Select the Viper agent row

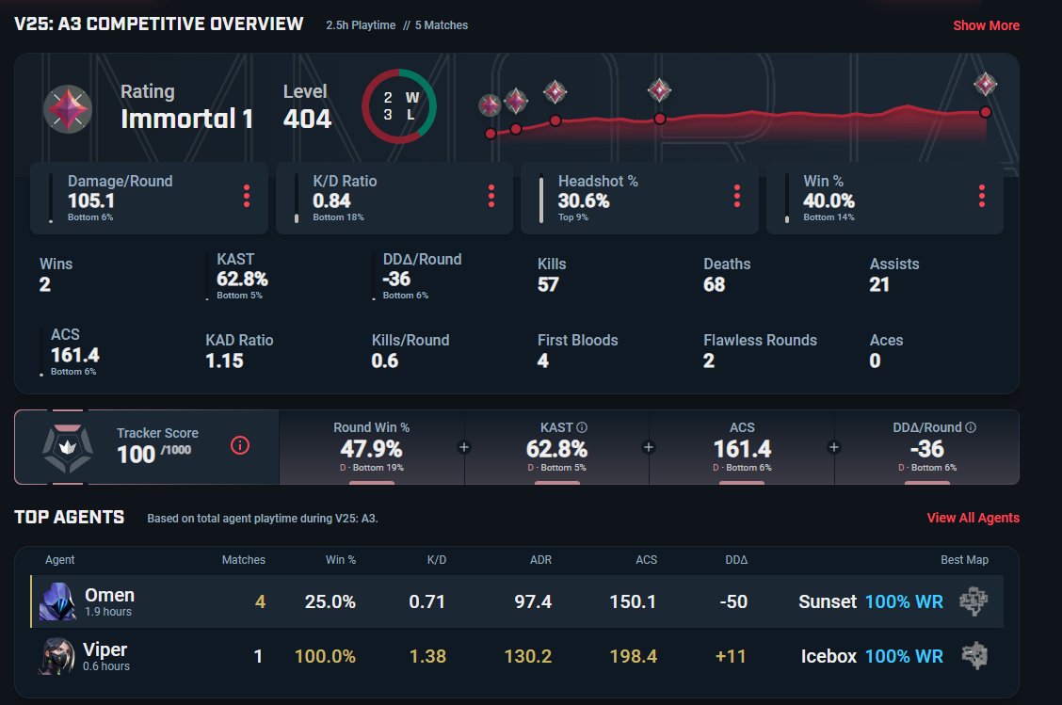coord(517,655)
